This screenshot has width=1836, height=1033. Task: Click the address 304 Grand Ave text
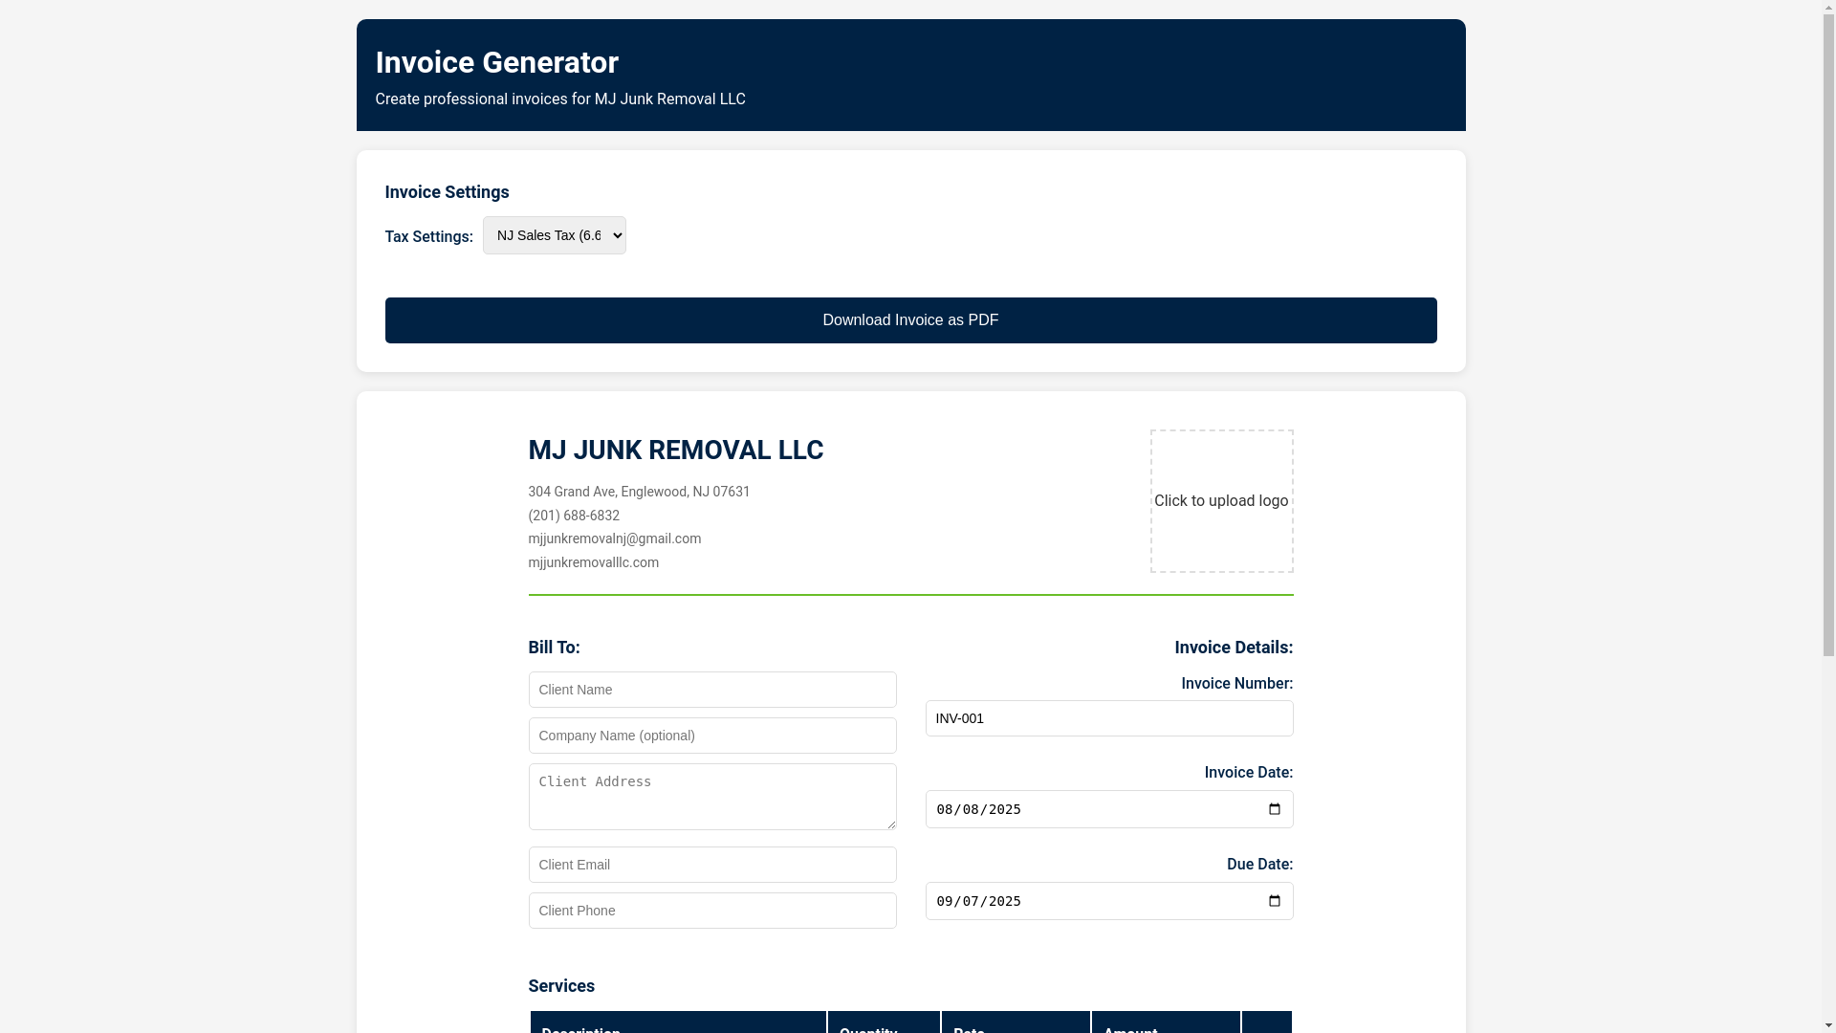point(639,492)
